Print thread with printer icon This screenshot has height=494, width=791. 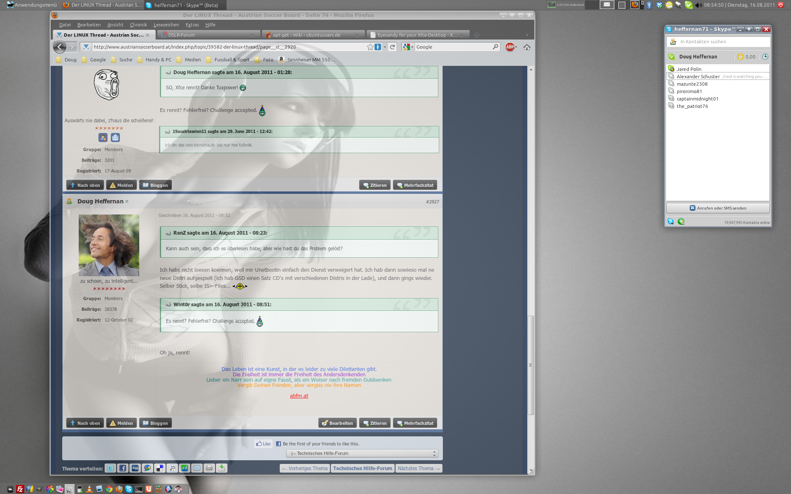pyautogui.click(x=209, y=468)
